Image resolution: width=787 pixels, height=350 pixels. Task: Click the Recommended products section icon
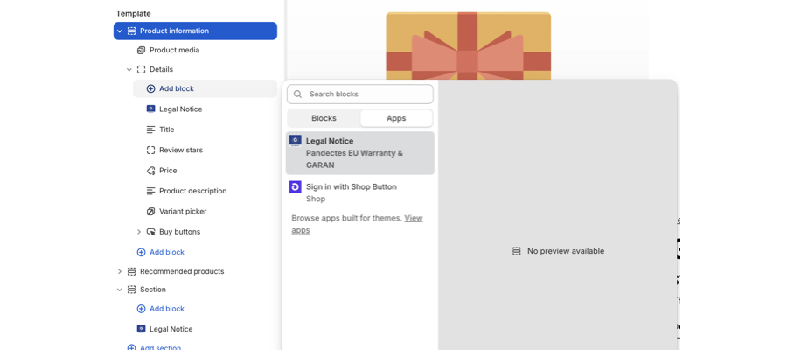click(131, 271)
